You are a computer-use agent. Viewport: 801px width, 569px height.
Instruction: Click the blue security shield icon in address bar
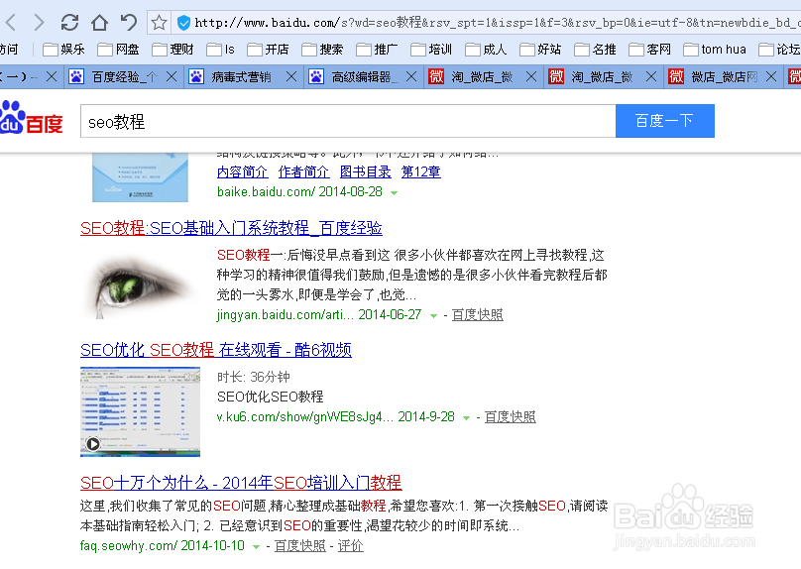pyautogui.click(x=184, y=23)
